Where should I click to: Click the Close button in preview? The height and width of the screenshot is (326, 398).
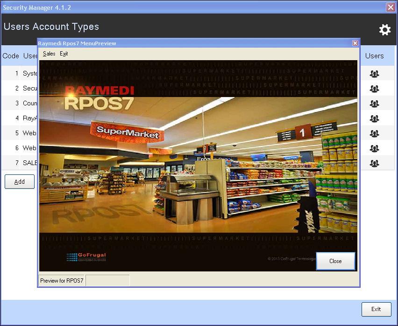pyautogui.click(x=335, y=261)
